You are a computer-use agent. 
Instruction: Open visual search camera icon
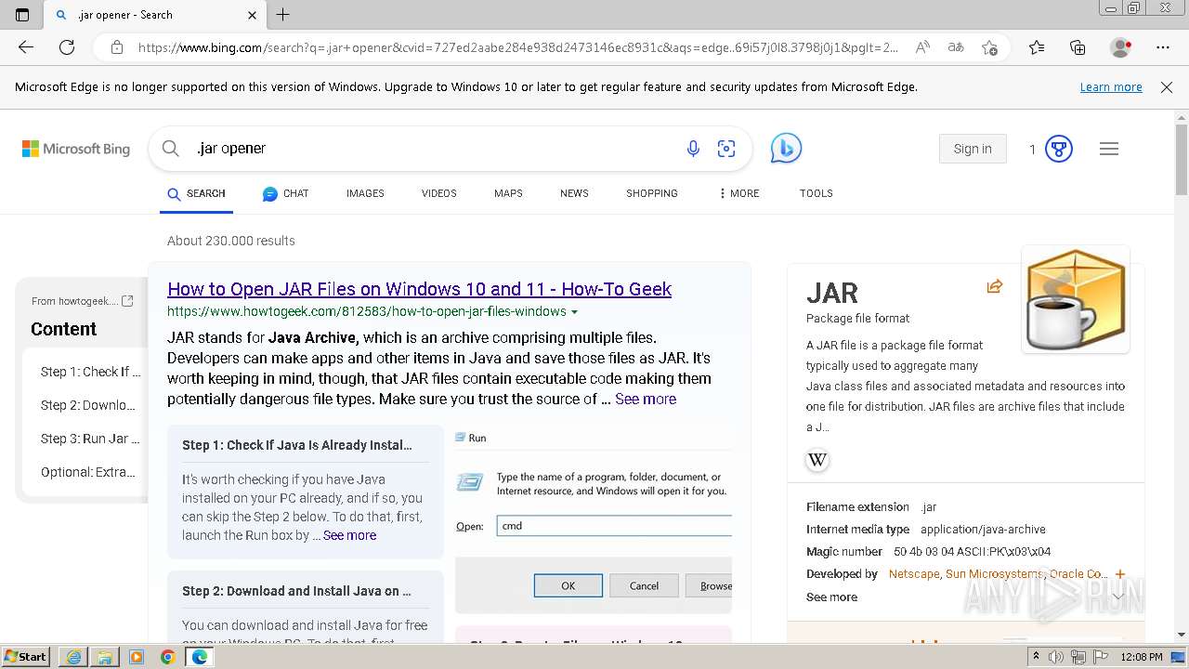point(726,149)
